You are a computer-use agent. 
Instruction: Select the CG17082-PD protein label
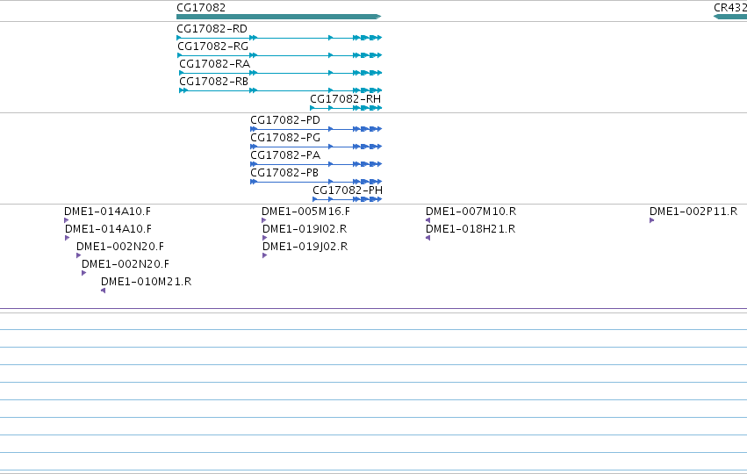(x=285, y=120)
